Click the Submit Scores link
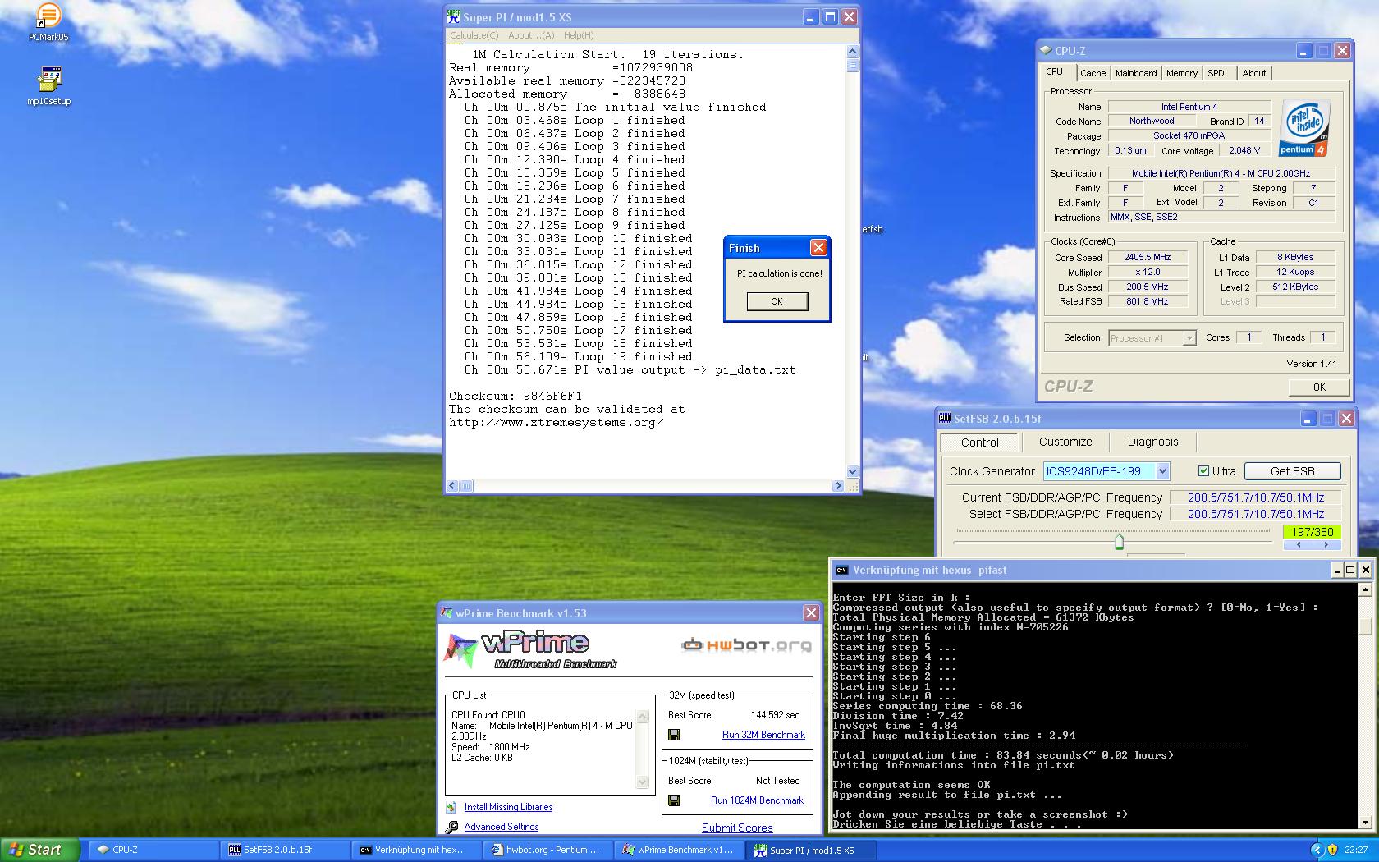The height and width of the screenshot is (862, 1379). pyautogui.click(x=737, y=828)
